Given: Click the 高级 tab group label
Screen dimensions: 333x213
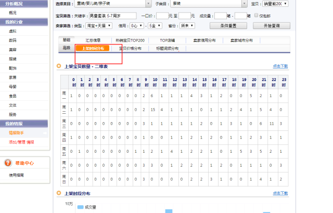Looking at the screenshot, I should pyautogui.click(x=67, y=48).
